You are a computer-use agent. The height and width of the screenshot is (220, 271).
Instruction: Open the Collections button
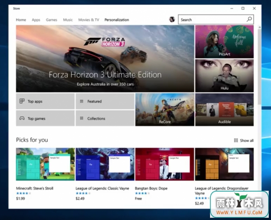(105, 118)
